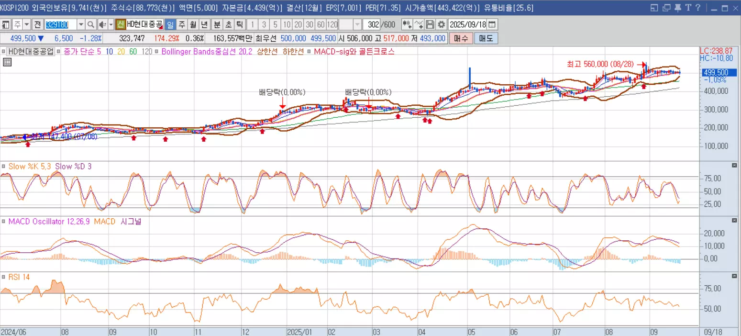
Task: Click the RSI 14 indicator label
Action: point(19,277)
